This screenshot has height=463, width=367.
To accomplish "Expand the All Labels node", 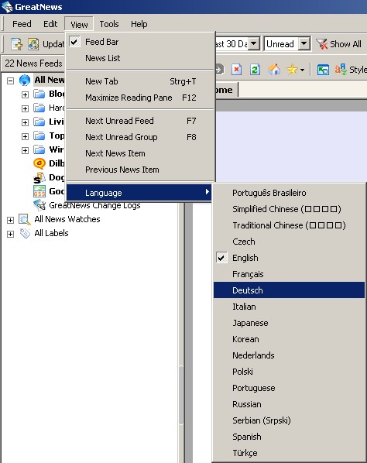I will click(10, 234).
